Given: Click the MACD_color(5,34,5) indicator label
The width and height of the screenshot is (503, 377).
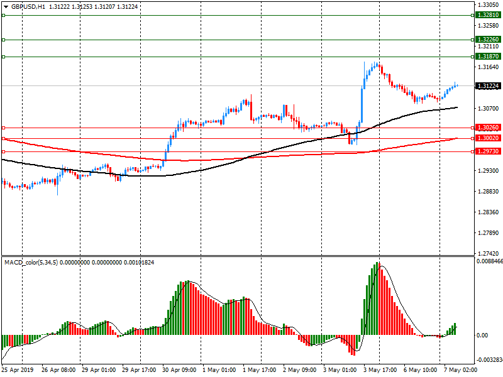Looking at the screenshot, I should [x=31, y=261].
